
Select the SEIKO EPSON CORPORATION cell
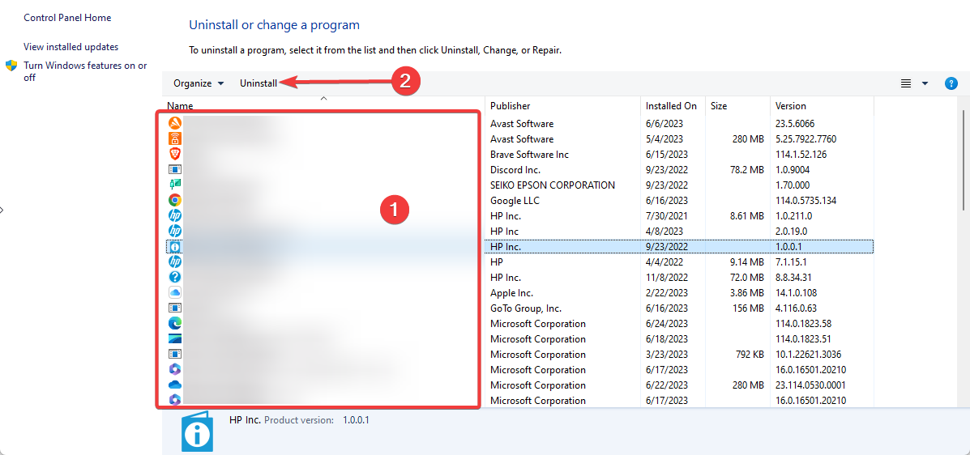[553, 185]
